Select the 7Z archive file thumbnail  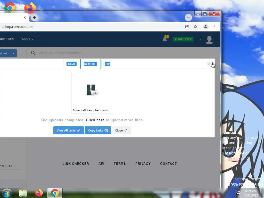(x=92, y=90)
